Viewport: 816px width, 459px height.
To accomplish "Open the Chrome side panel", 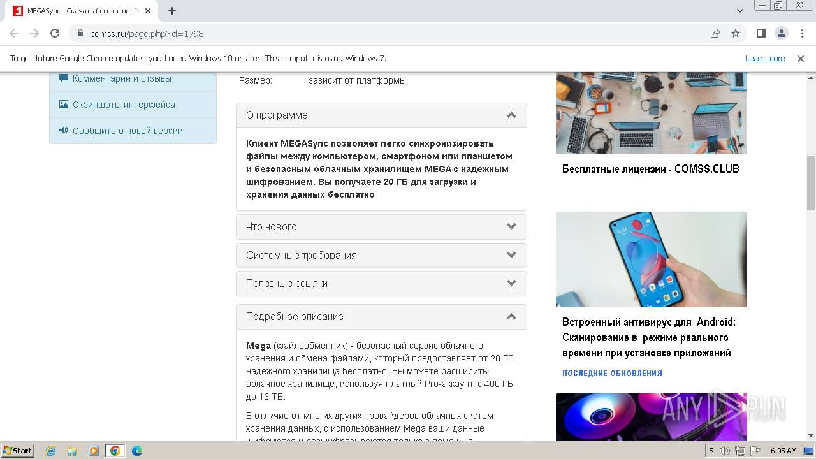I will click(x=761, y=33).
